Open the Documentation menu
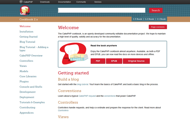This screenshot has height=119, width=190. pos(65,2)
